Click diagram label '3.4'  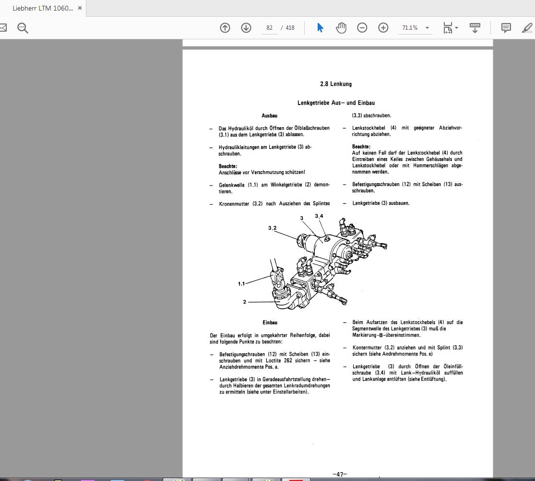319,216
